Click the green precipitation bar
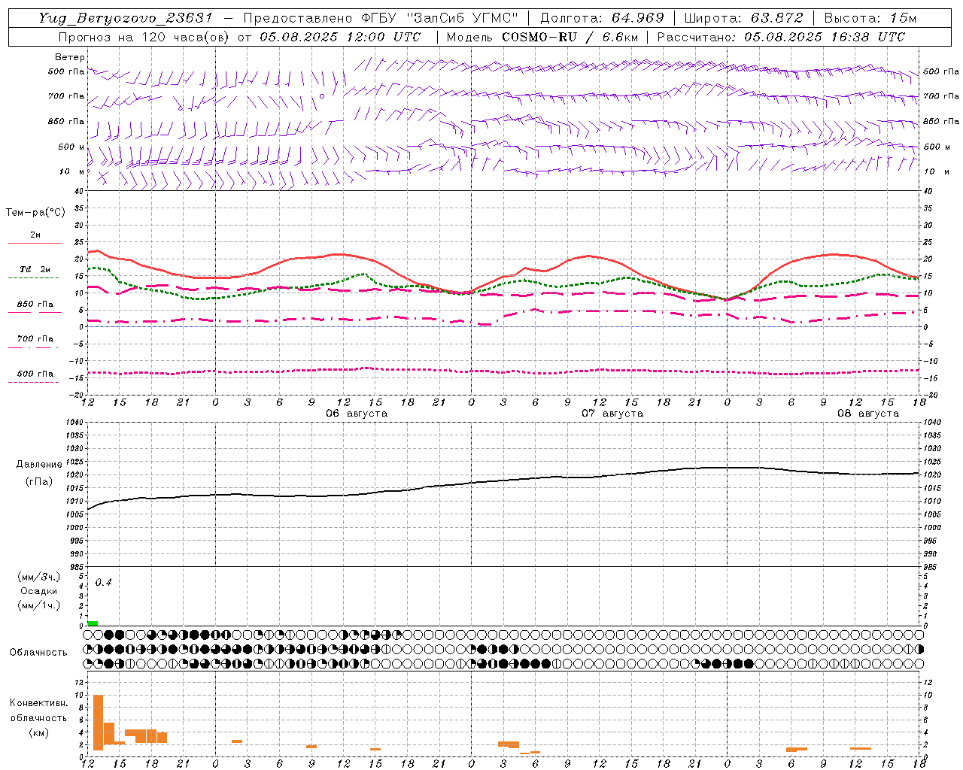This screenshot has width=963, height=770. (93, 623)
